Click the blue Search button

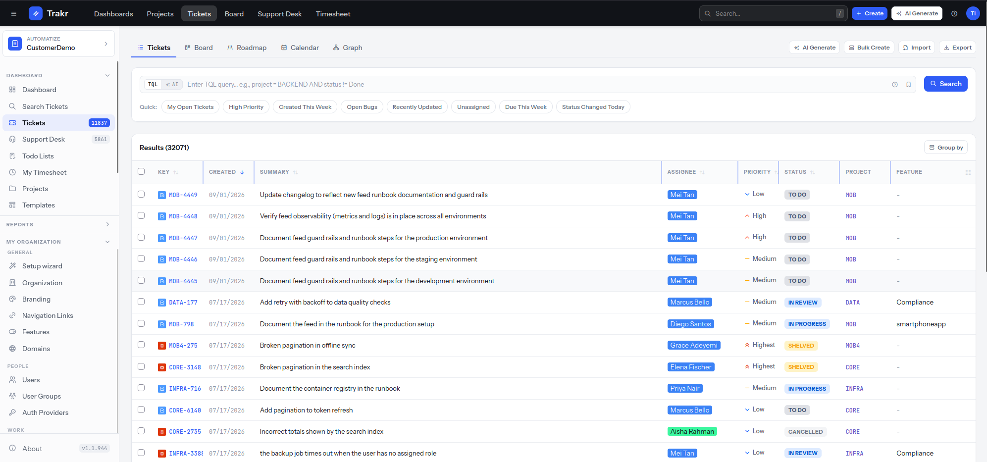coord(945,84)
